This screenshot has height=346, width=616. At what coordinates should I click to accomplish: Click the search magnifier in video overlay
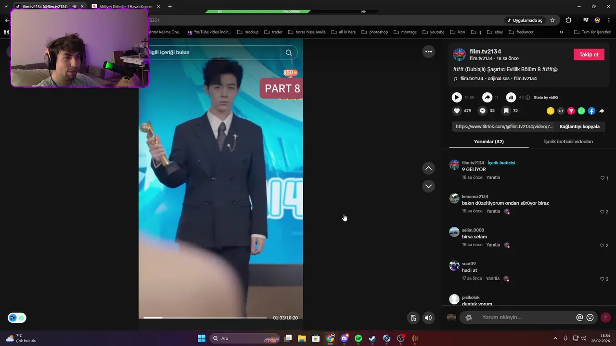pyautogui.click(x=289, y=52)
